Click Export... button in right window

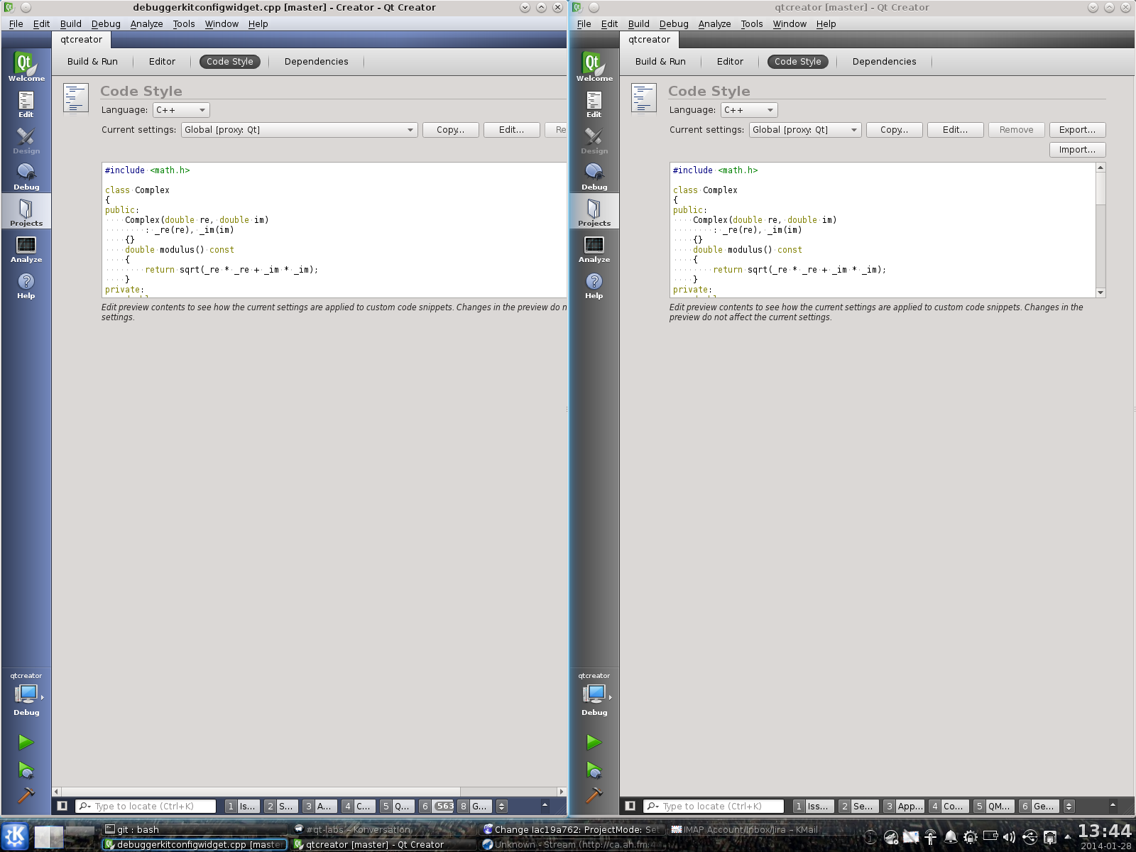coord(1078,130)
